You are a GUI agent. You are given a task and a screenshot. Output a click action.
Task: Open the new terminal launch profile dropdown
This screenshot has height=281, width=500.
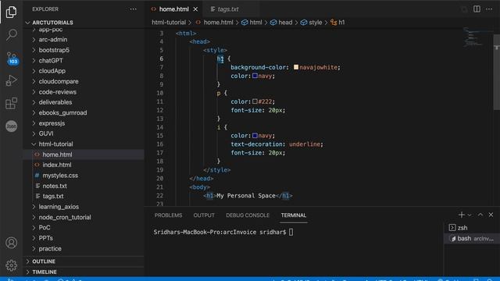(x=470, y=215)
